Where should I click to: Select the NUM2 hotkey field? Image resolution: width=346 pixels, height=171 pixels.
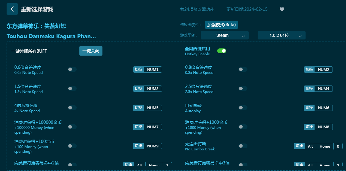[x=324, y=70]
